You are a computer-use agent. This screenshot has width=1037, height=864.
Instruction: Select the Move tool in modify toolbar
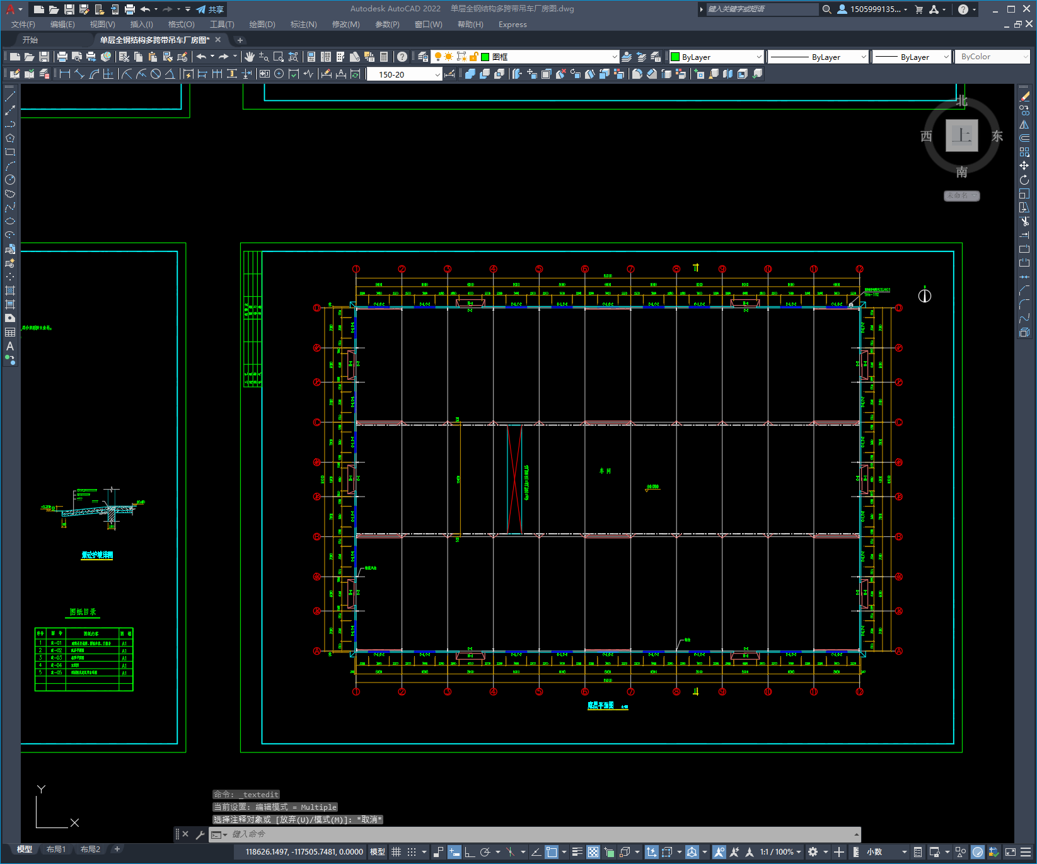[1024, 166]
